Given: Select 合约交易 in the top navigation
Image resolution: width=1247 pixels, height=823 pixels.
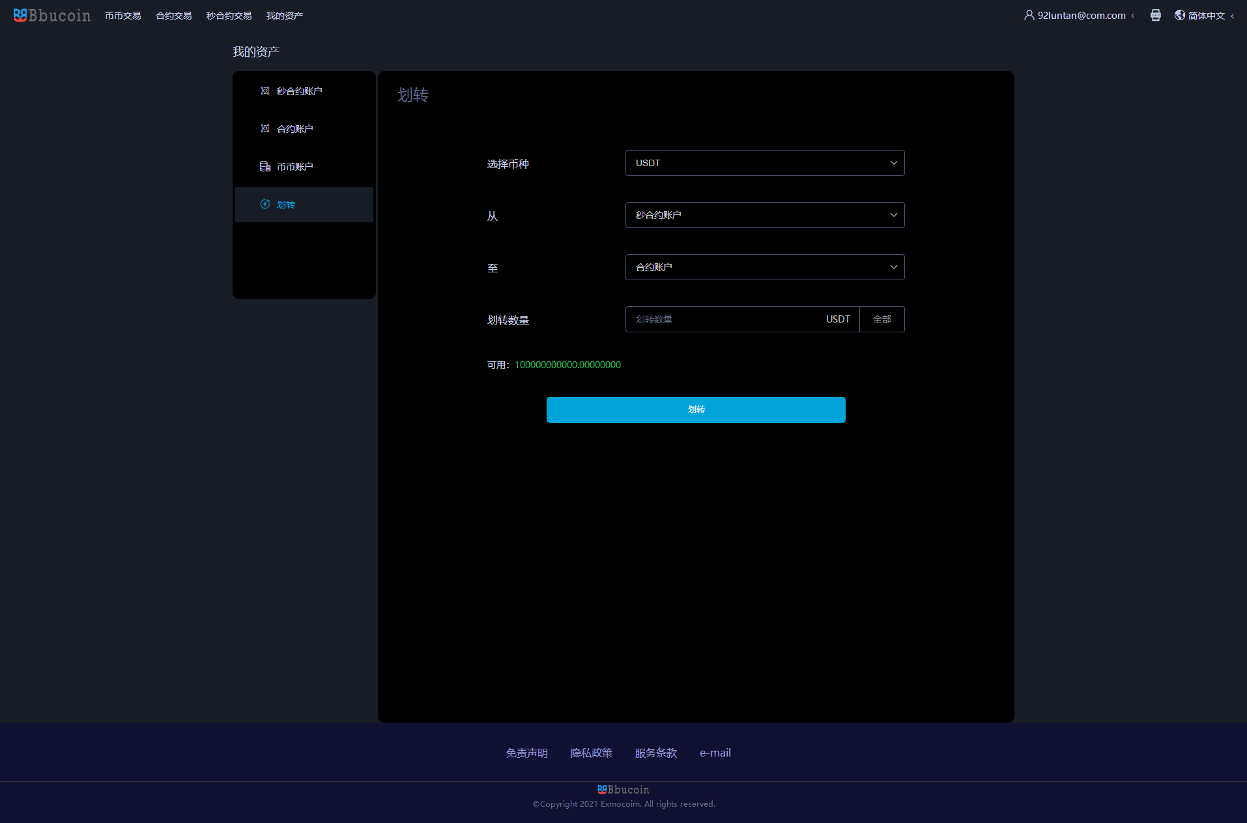Looking at the screenshot, I should click(x=174, y=16).
